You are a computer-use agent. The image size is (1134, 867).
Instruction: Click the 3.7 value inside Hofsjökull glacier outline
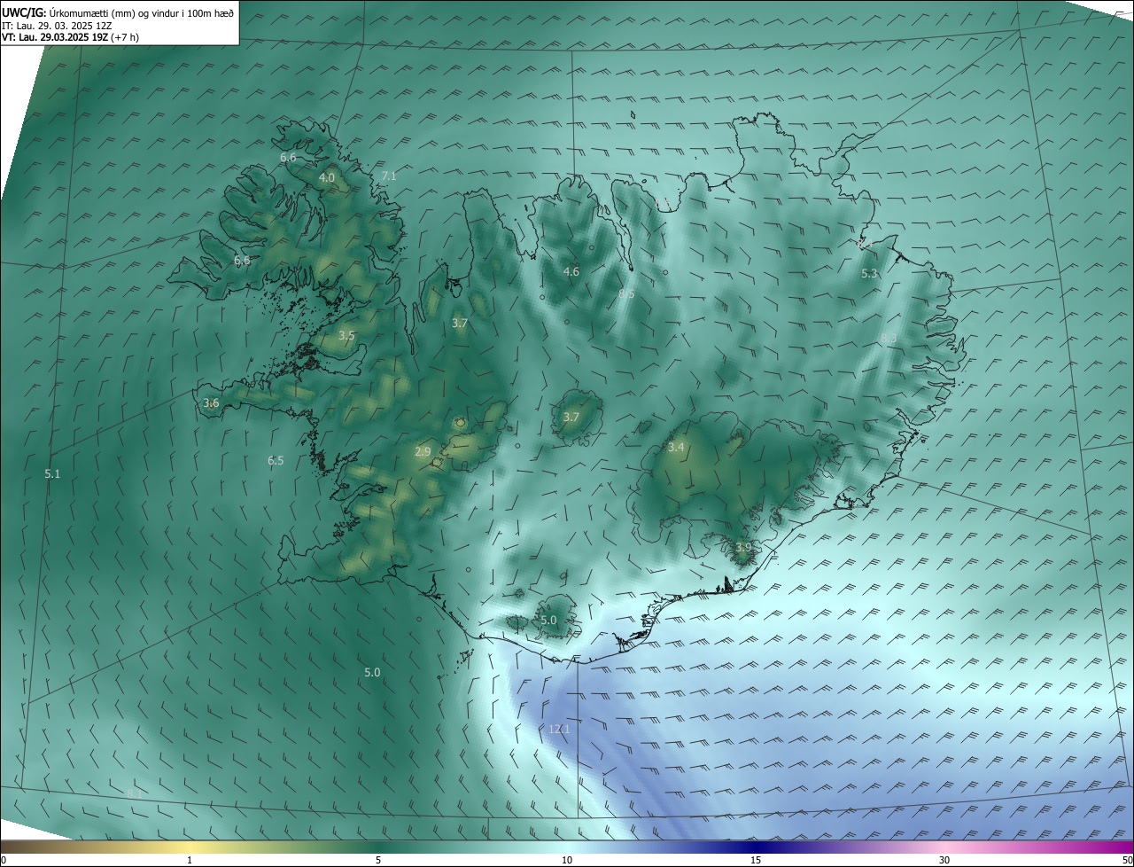pos(571,417)
